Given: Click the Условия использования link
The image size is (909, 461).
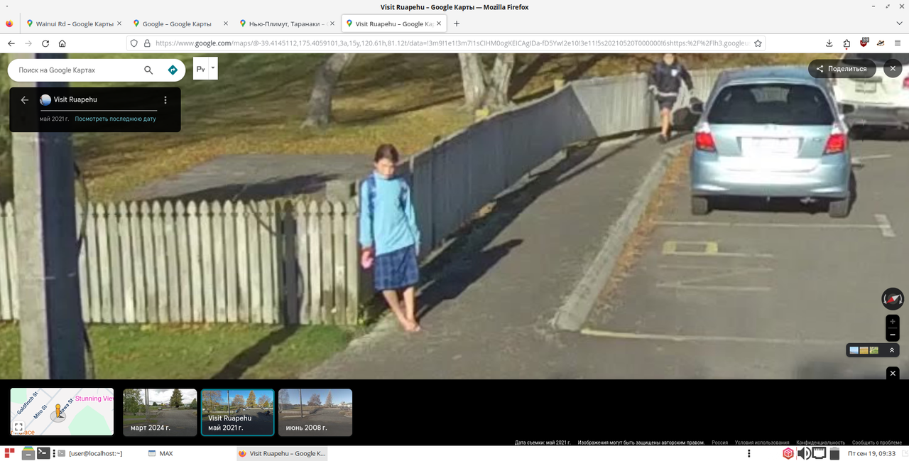Looking at the screenshot, I should (x=762, y=443).
